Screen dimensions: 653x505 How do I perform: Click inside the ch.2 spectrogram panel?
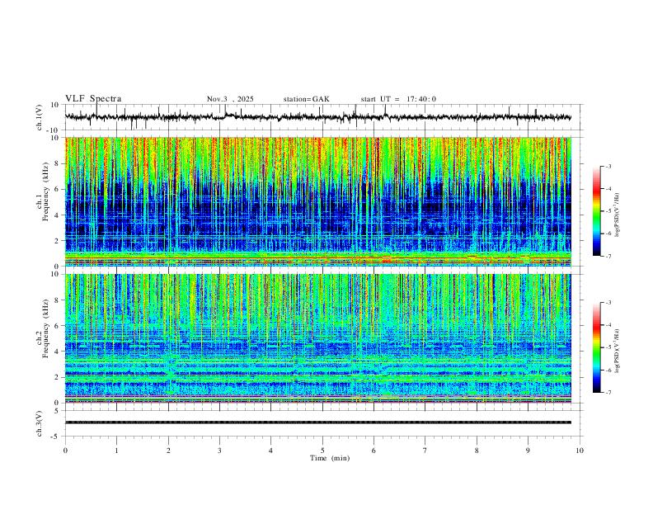pyautogui.click(x=317, y=338)
